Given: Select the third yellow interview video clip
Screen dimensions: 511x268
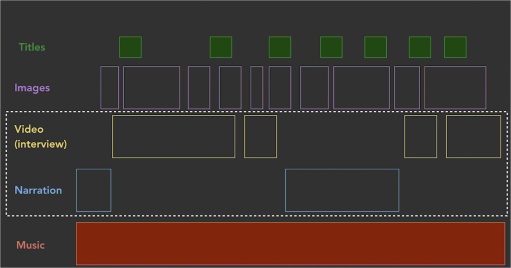Looking at the screenshot, I should pyautogui.click(x=421, y=137).
